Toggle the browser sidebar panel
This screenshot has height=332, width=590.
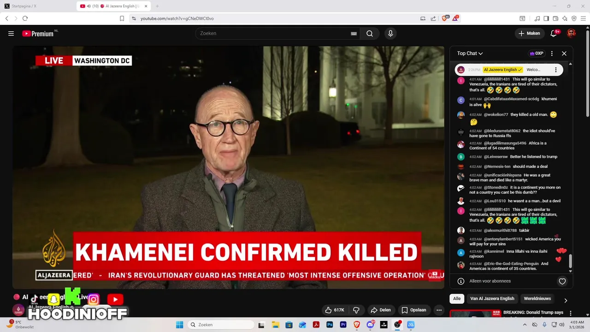(546, 18)
